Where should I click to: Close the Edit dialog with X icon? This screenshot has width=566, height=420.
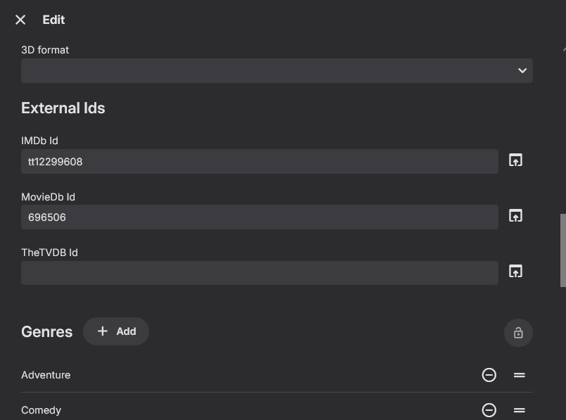pos(20,20)
